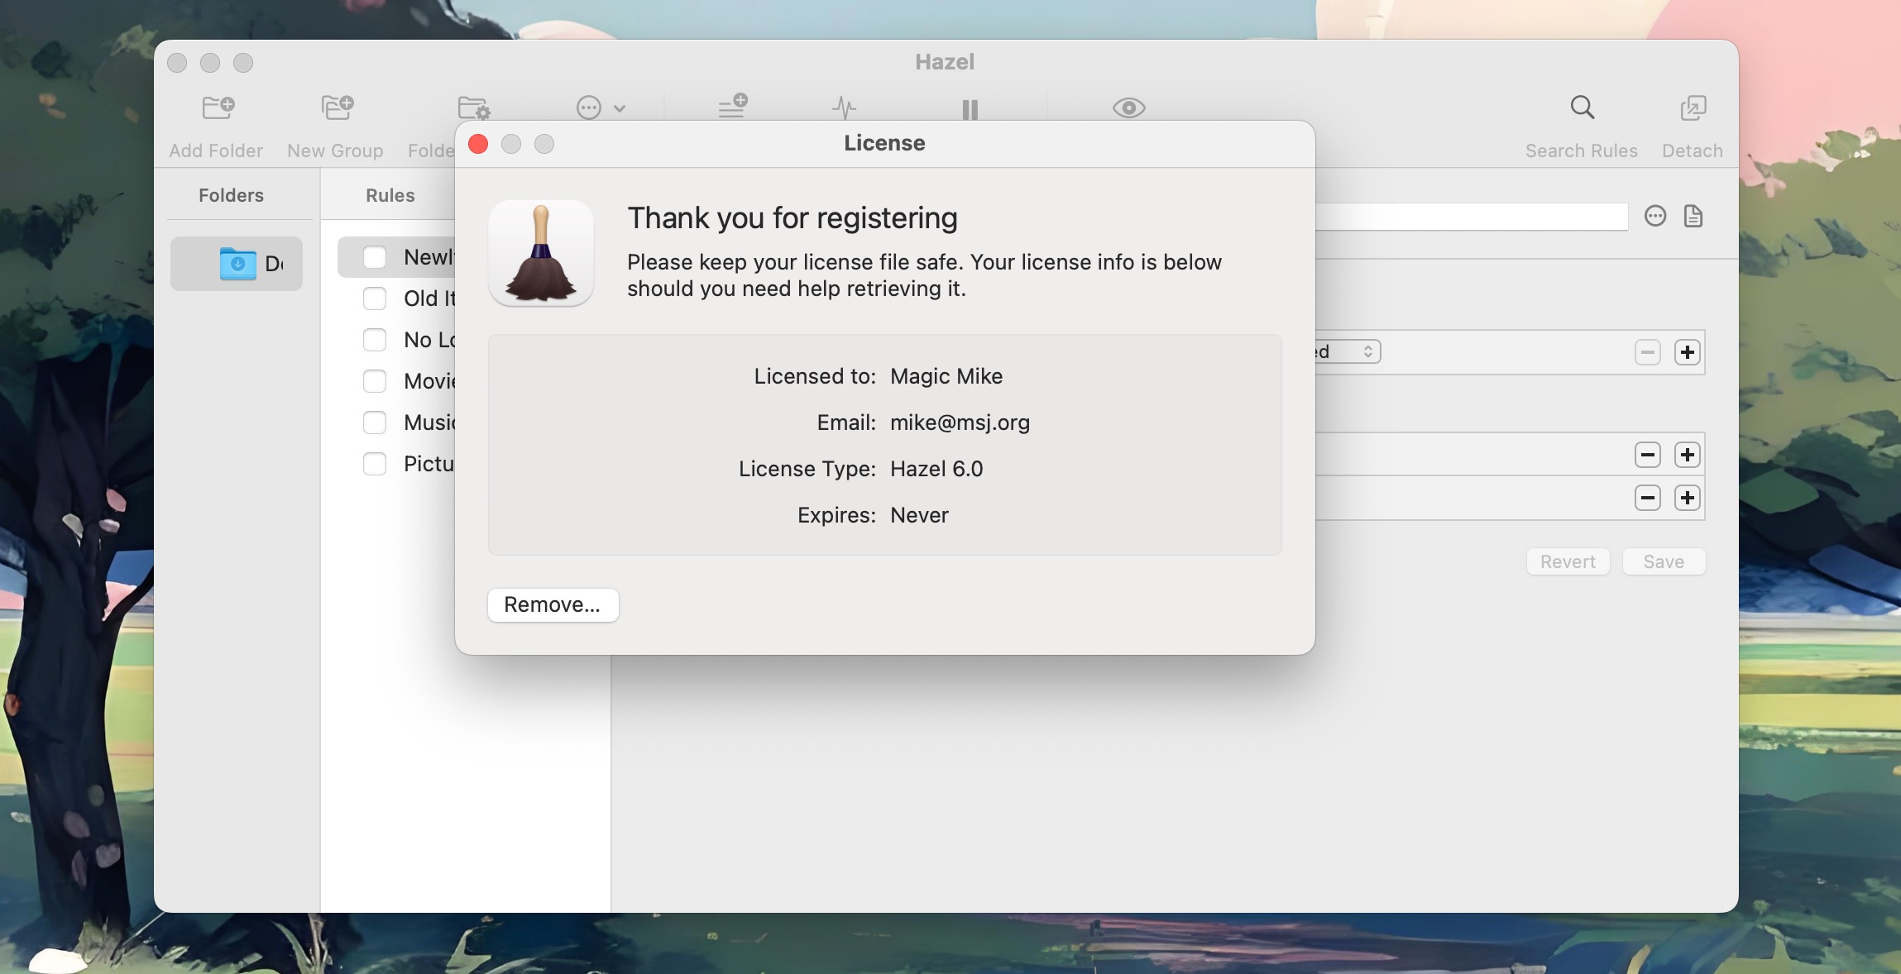Open the ellipsis actions menu in toolbar

tap(600, 107)
